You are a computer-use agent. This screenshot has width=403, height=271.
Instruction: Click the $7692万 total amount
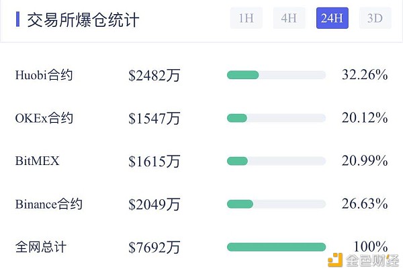tap(154, 248)
